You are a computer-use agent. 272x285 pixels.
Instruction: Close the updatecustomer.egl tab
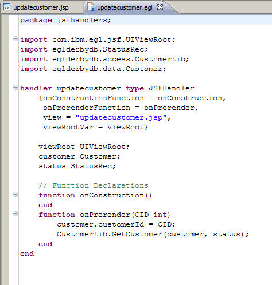160,7
